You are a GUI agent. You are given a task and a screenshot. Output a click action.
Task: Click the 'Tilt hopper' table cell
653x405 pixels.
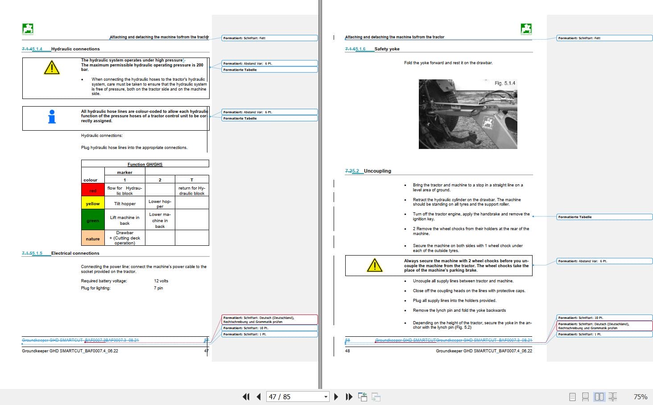coord(125,203)
